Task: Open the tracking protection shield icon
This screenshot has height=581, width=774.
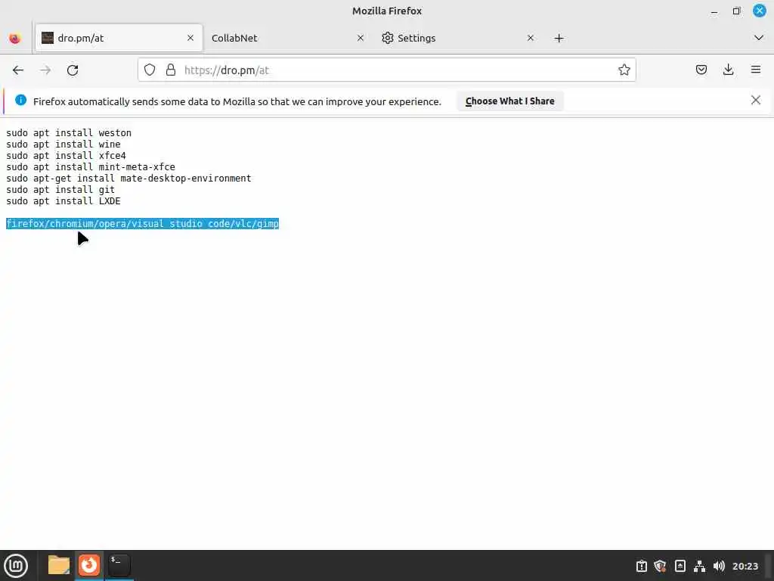Action: [x=150, y=70]
